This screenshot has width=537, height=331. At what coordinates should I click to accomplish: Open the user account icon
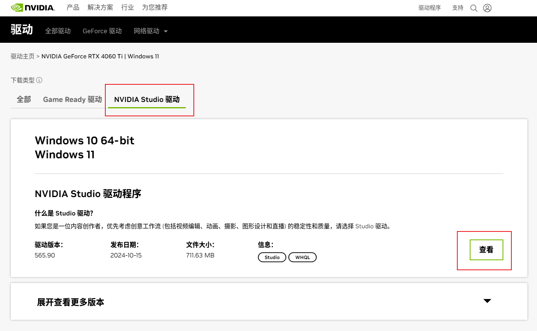coord(487,8)
